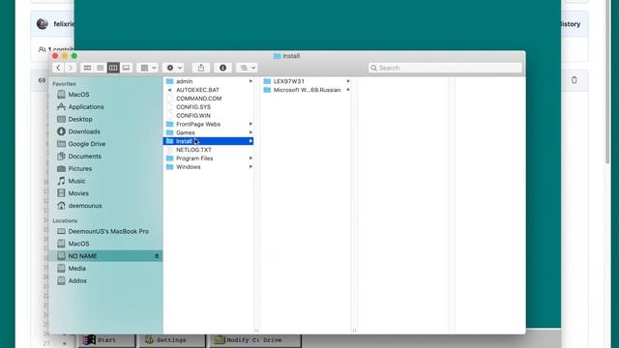The width and height of the screenshot is (619, 348).
Task: Eject the NO NAME volume
Action: pyautogui.click(x=157, y=256)
